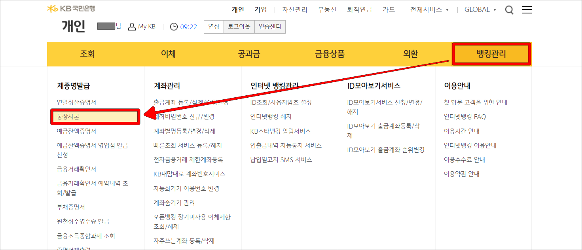Screen dimensions: 582x250
Task: Open the My KB link
Action: [x=147, y=27]
